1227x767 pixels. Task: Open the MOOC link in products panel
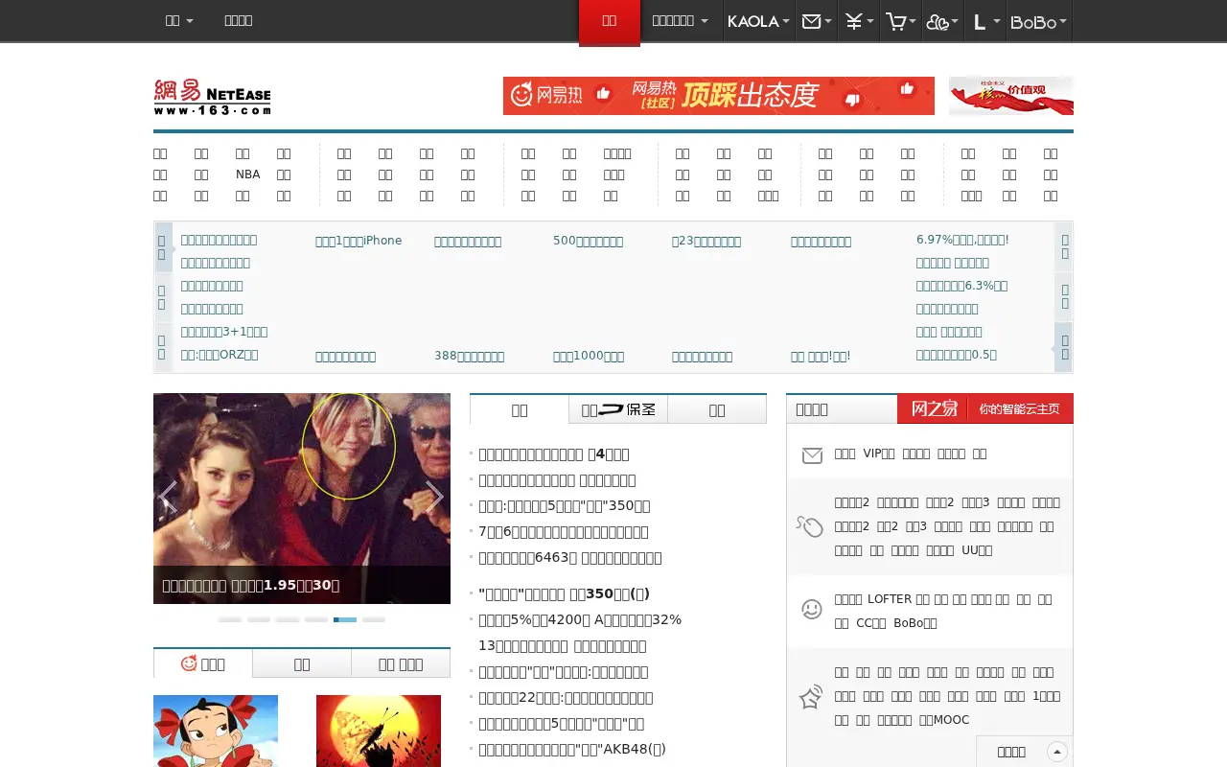944,720
